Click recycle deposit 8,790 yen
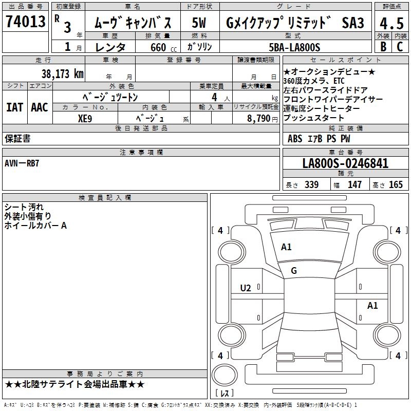Screen dimensions: 411x411 pyautogui.click(x=263, y=119)
